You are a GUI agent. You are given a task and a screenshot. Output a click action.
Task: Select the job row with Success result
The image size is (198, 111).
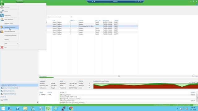tap(92, 30)
